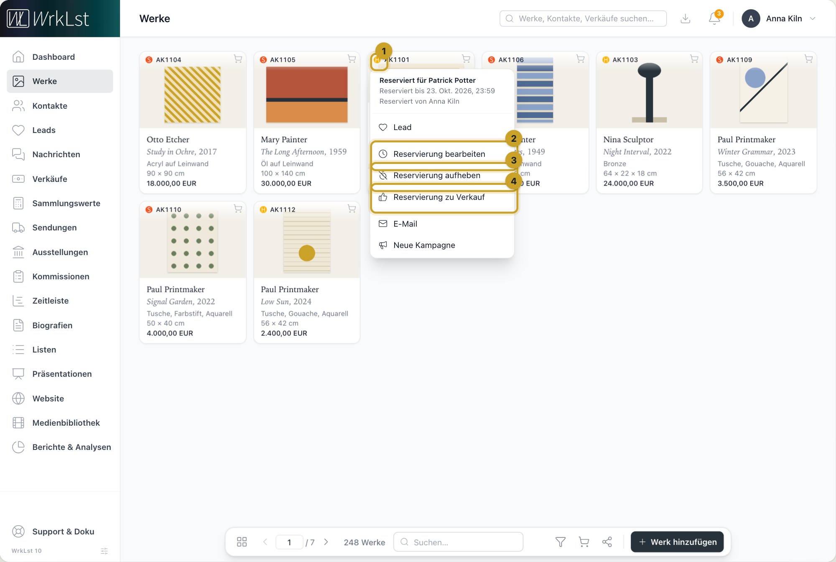Image resolution: width=836 pixels, height=562 pixels.
Task: Open filter funnel icon in bottom toolbar
Action: [561, 542]
